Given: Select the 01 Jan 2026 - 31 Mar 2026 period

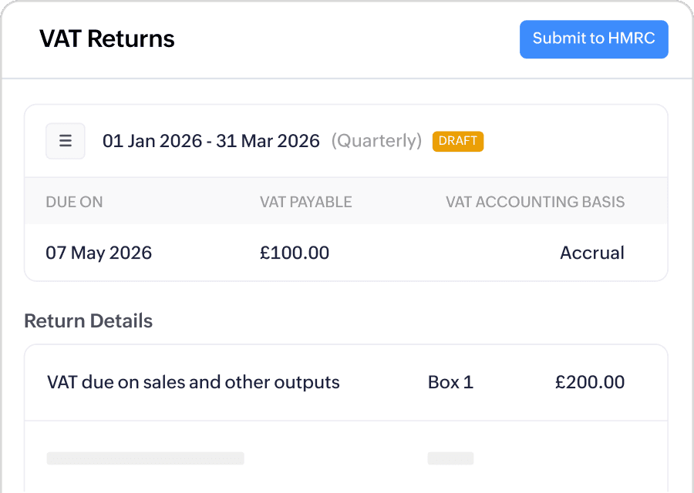Looking at the screenshot, I should [211, 141].
